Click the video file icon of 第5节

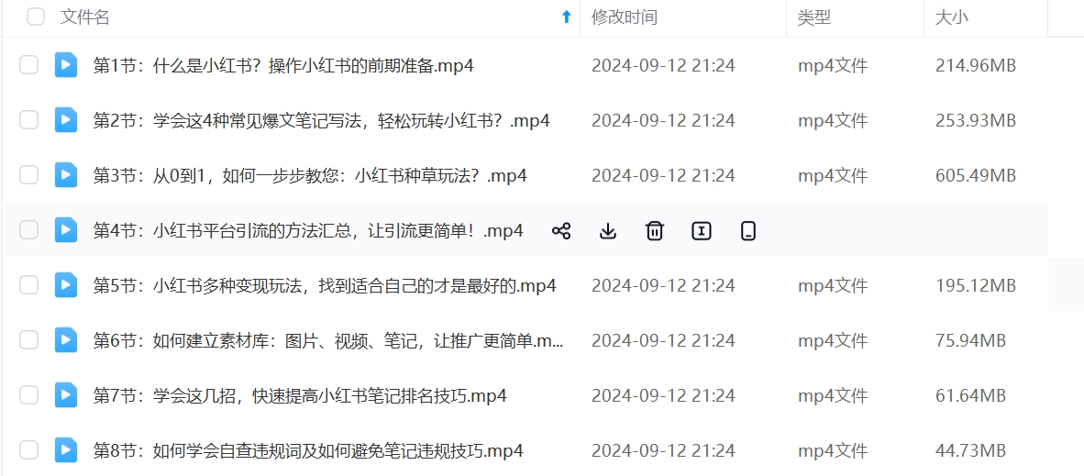pyautogui.click(x=66, y=285)
